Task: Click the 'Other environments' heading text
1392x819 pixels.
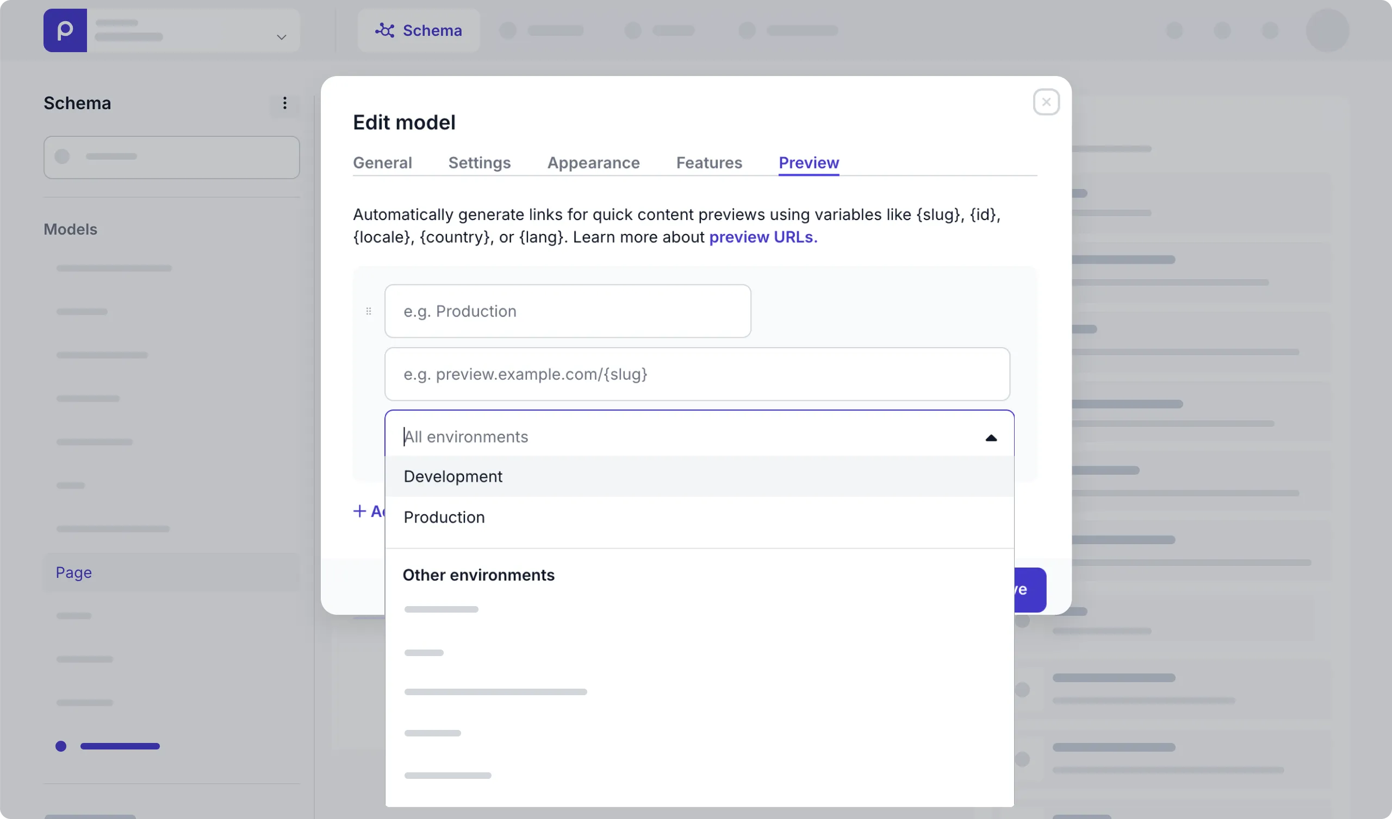Action: 478,575
